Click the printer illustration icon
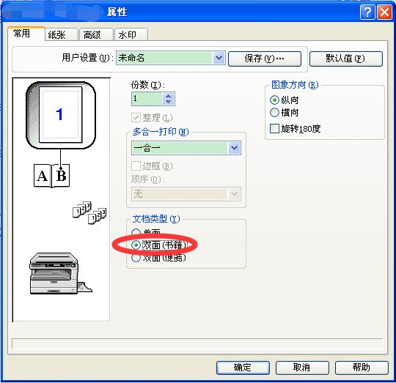 click(61, 274)
